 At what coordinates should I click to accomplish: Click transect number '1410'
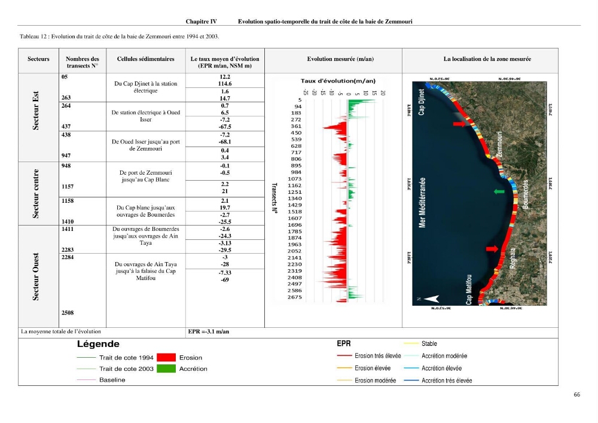coord(68,221)
